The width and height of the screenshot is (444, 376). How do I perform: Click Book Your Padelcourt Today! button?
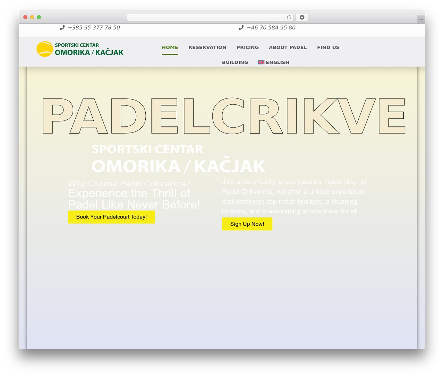point(111,217)
